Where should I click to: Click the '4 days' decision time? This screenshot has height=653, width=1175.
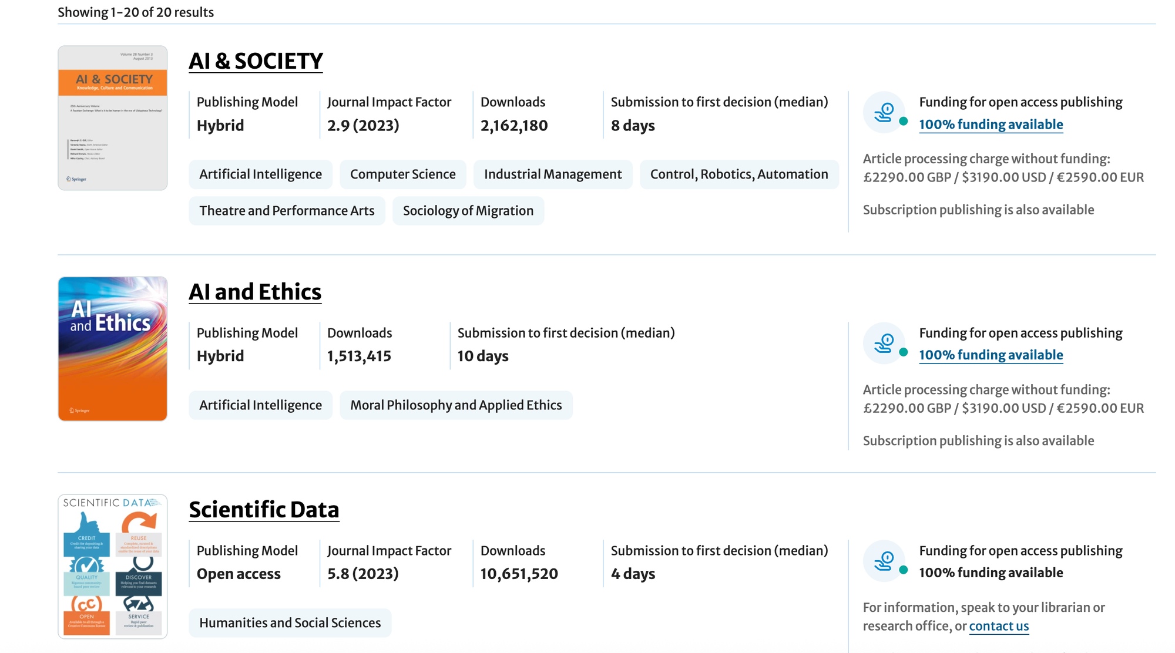pos(633,574)
